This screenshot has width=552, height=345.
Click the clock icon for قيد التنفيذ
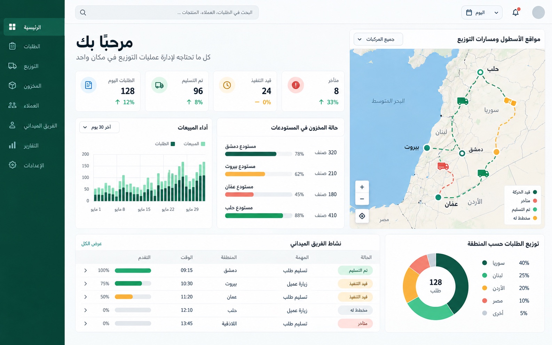tap(227, 85)
